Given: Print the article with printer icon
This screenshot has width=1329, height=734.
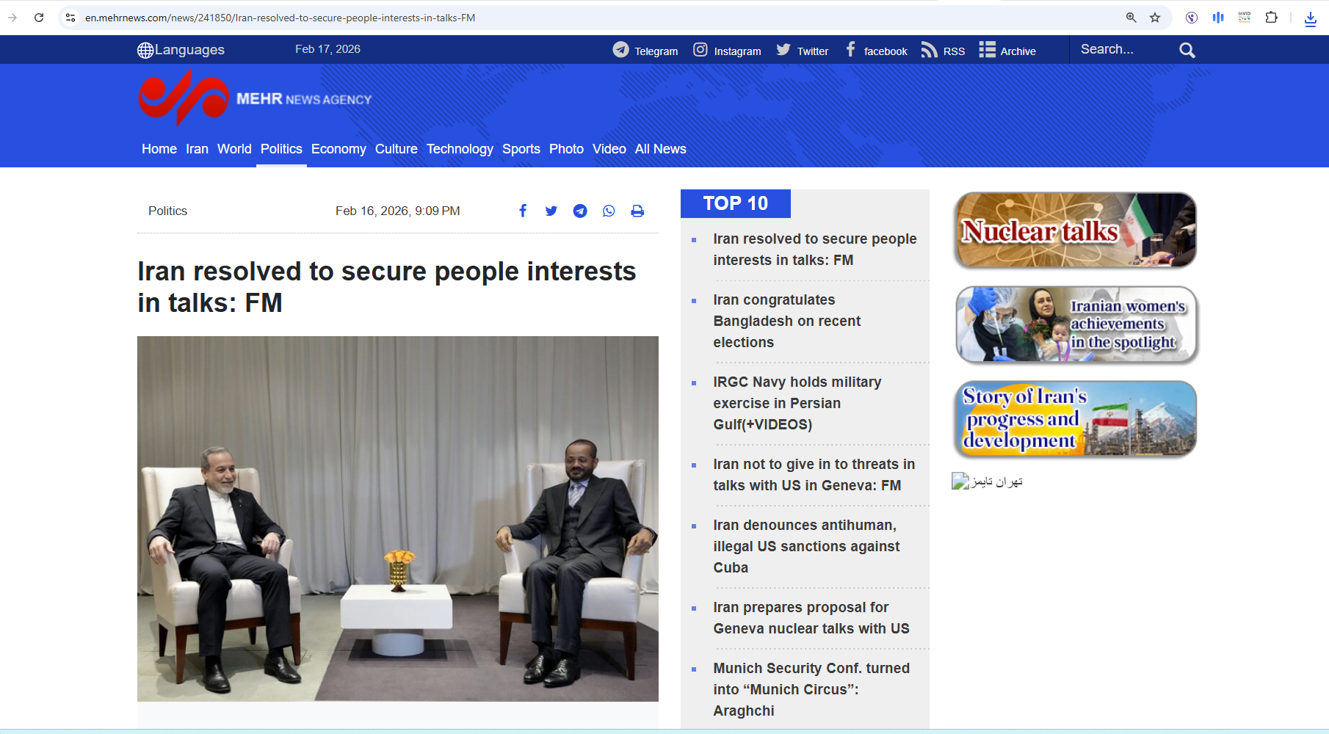Looking at the screenshot, I should [x=637, y=211].
